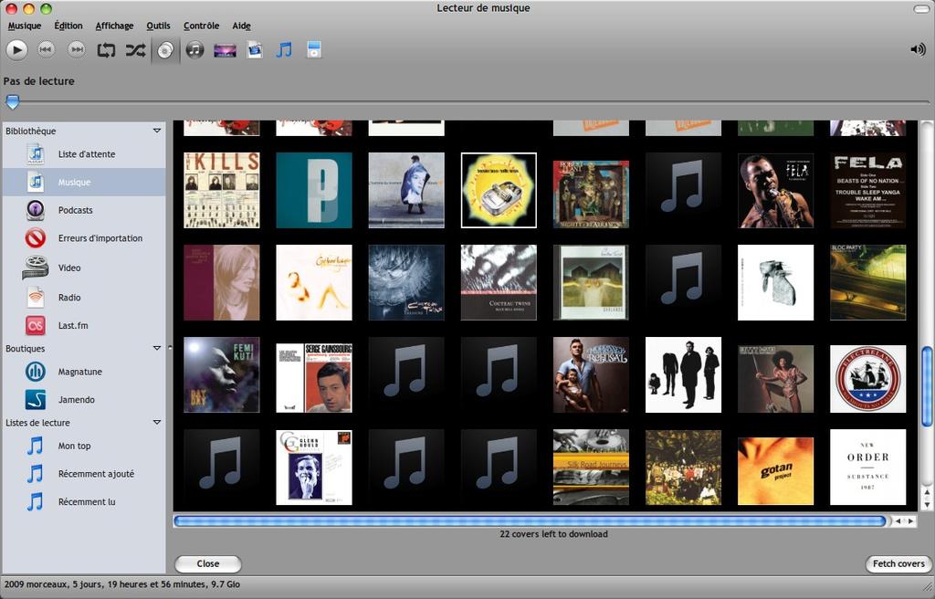The width and height of the screenshot is (935, 599).
Task: Open the Outils menu
Action: pyautogui.click(x=158, y=26)
